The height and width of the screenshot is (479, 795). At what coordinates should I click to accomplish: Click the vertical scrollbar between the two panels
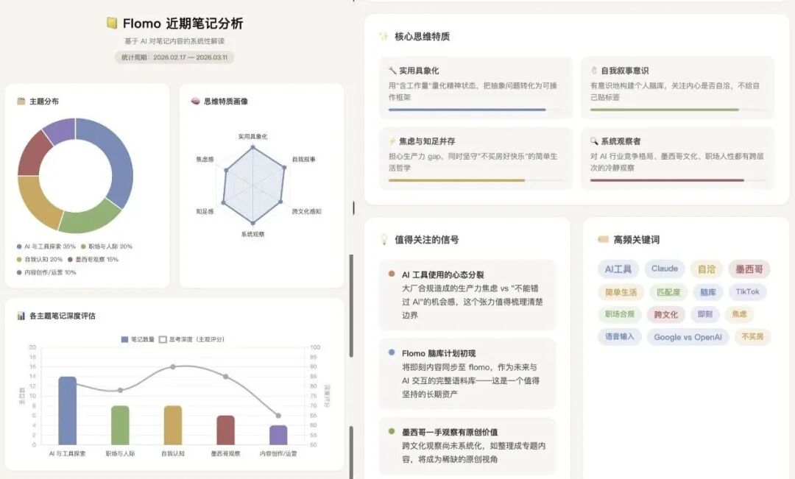(351, 305)
